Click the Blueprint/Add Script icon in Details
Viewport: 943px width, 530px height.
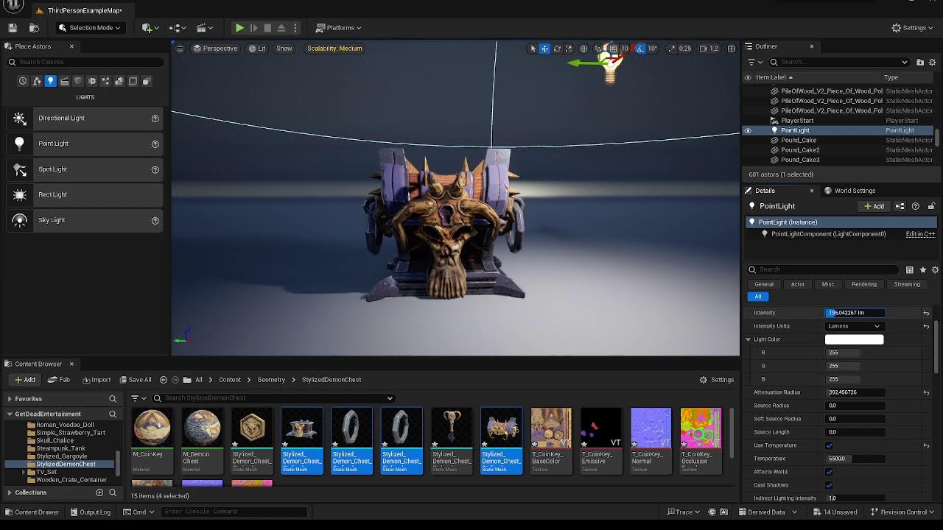pos(900,206)
